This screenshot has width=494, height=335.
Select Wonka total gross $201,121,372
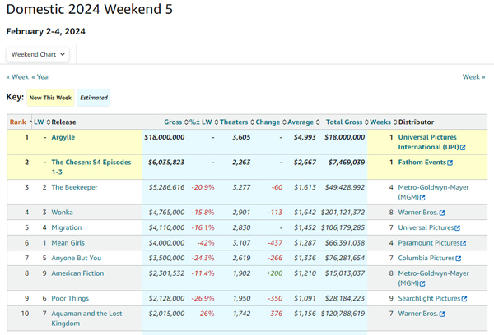(x=343, y=213)
